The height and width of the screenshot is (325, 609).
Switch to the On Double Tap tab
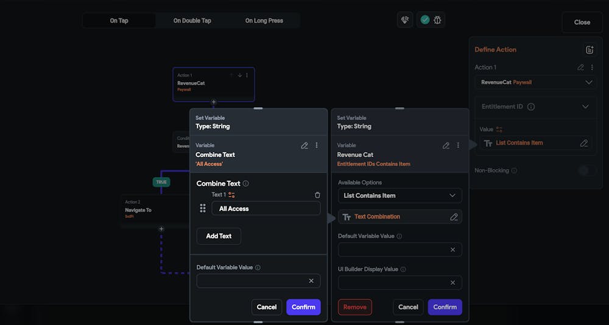(192, 21)
